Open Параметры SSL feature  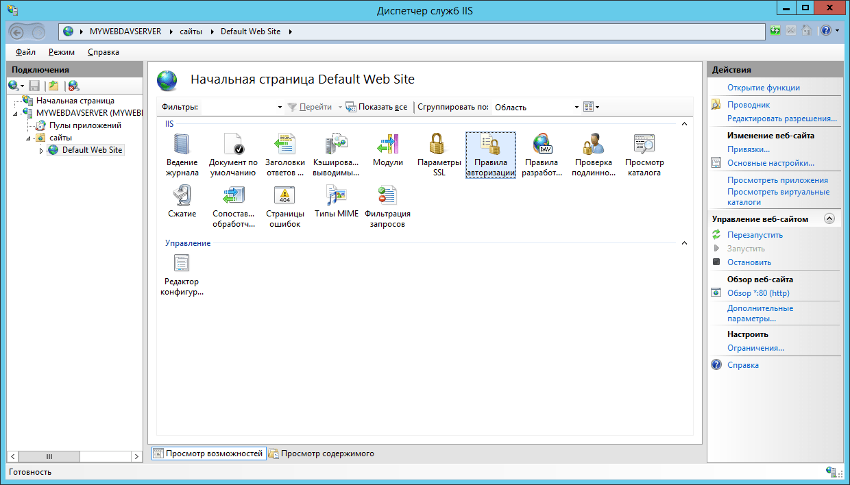coord(439,156)
